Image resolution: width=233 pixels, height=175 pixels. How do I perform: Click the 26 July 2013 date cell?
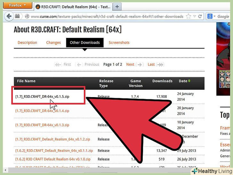tap(187, 159)
